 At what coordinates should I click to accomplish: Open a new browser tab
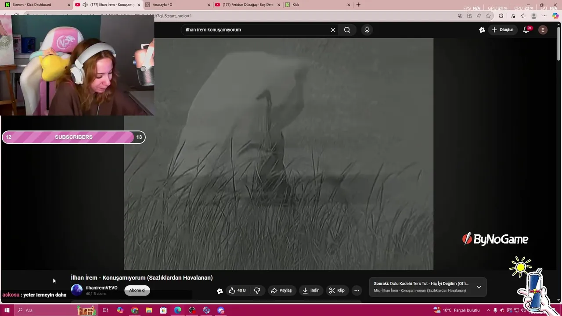click(x=358, y=5)
